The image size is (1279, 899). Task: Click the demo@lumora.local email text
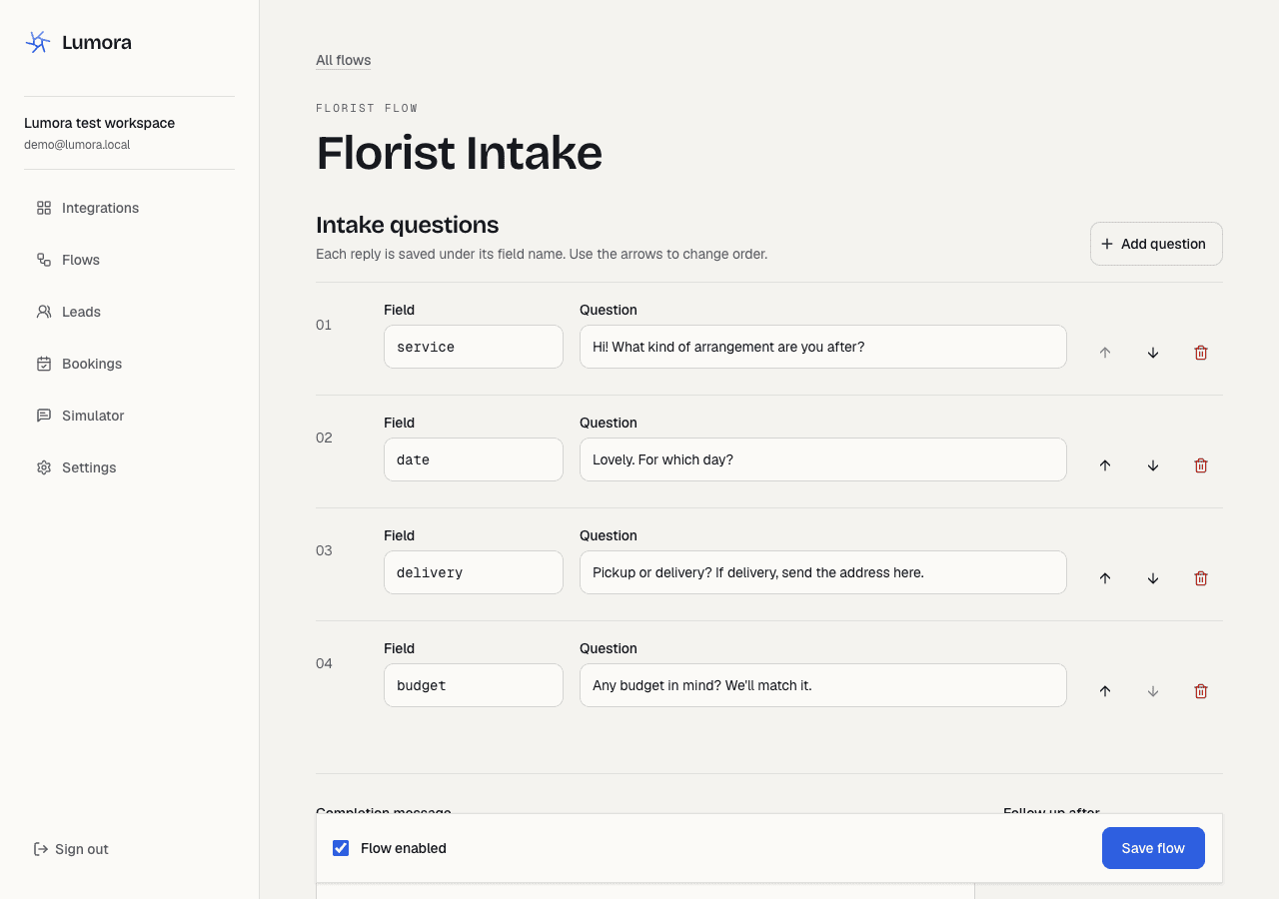77,145
